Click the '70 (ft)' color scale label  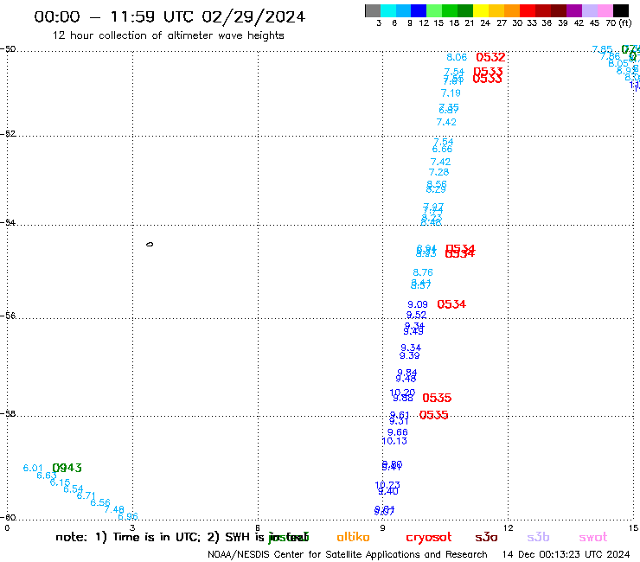tap(618, 22)
